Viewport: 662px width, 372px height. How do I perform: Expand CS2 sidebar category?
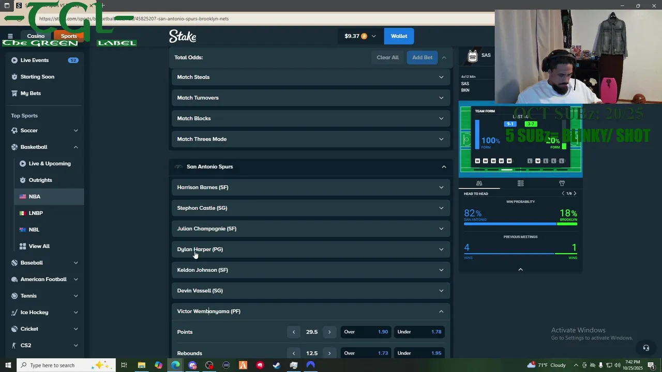(x=44, y=346)
